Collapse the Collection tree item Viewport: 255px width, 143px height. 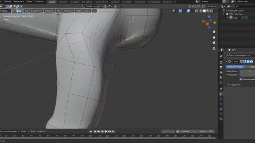point(224,14)
